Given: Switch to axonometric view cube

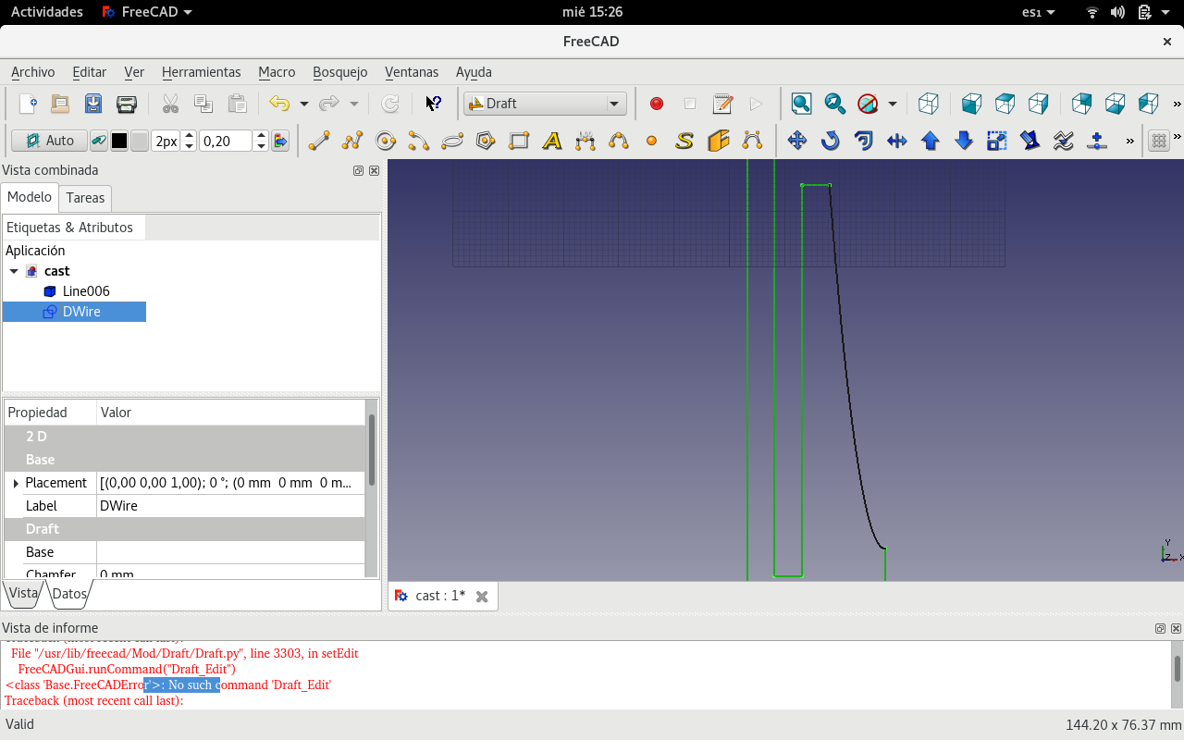Looking at the screenshot, I should coord(929,104).
